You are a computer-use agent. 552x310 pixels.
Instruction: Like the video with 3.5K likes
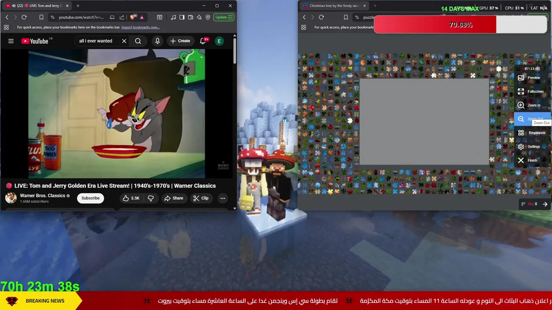pos(131,198)
